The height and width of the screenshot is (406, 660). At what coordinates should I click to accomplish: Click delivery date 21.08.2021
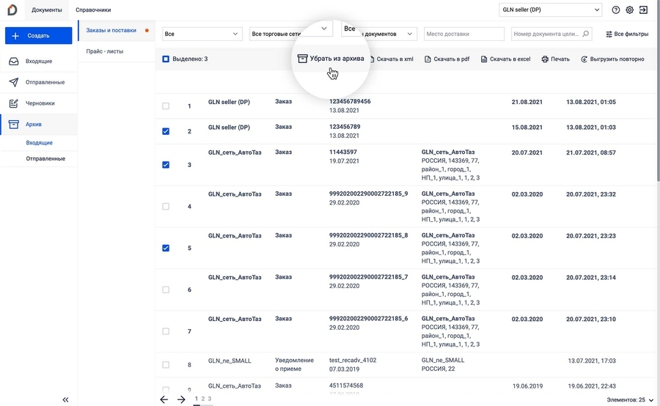pos(527,102)
